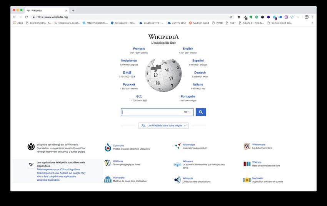The width and height of the screenshot is (327, 206).
Task: Click the Wikimedia Foundation logo
Action: coord(31,147)
